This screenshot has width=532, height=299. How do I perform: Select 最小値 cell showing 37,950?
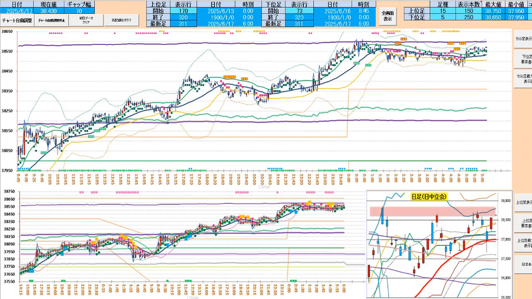pyautogui.click(x=516, y=17)
